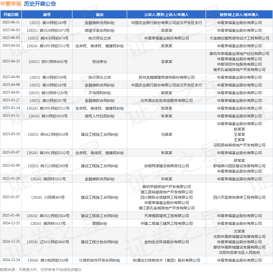Click cause 建设工程分包合同纠纷

click(x=100, y=242)
